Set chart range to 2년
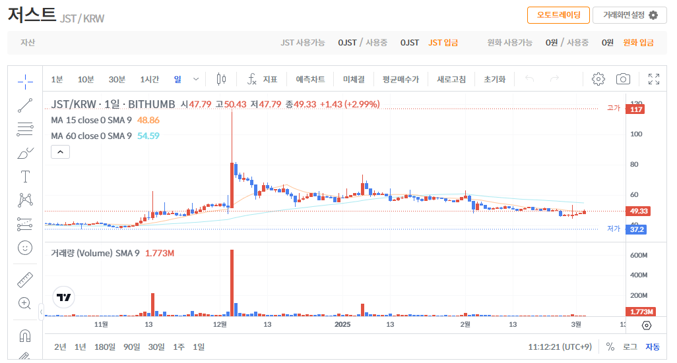Screen dimensions: 677x363 coord(61,347)
